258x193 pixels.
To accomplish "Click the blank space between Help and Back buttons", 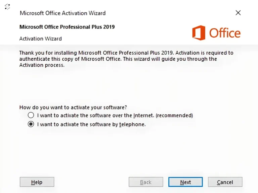I will click(x=91, y=182).
